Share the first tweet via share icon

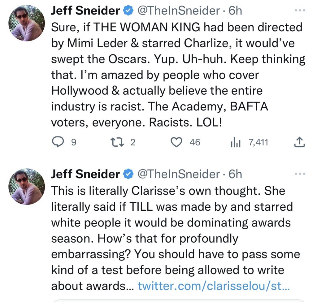pos(299,142)
